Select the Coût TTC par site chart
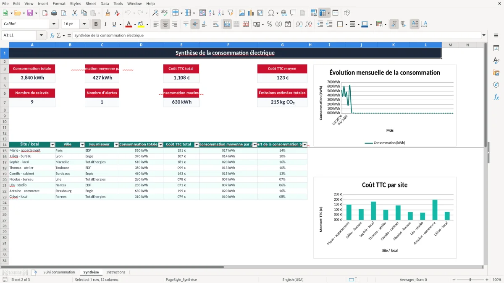This screenshot has height=283, width=504. [x=385, y=218]
